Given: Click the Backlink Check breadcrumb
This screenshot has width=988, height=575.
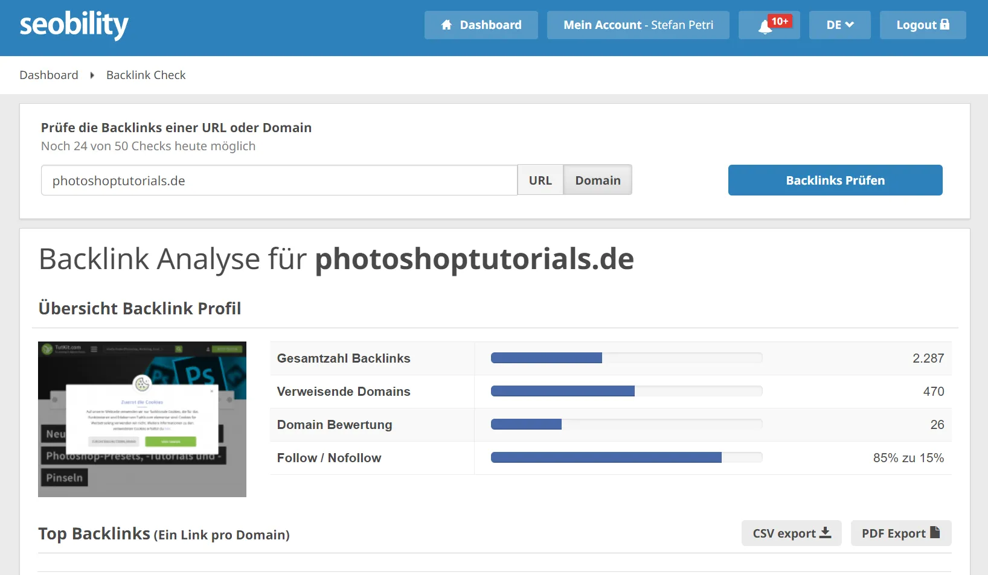Looking at the screenshot, I should coord(146,75).
